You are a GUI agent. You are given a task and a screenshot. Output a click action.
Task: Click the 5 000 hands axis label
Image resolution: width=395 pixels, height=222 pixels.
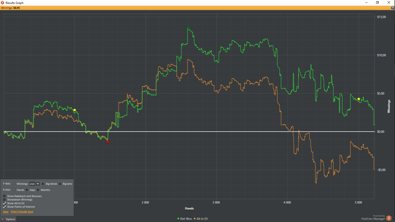coord(358,202)
